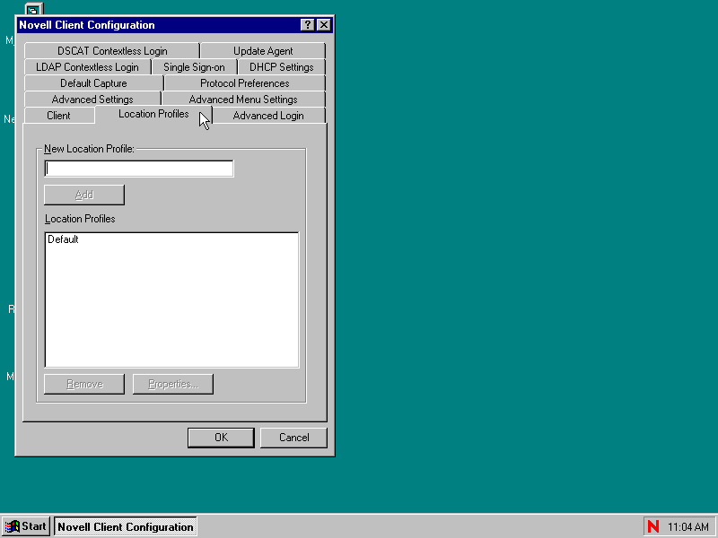The height and width of the screenshot is (538, 718).
Task: Cancel the Novell Client Configuration dialog
Action: click(294, 438)
